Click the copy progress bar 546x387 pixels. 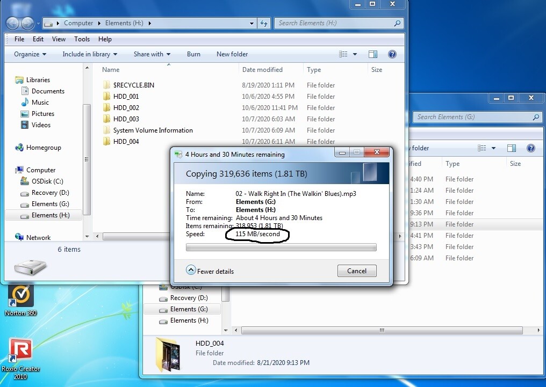[281, 247]
